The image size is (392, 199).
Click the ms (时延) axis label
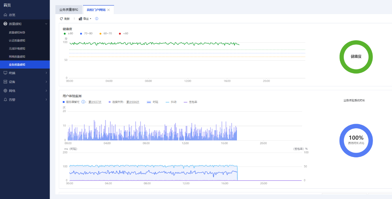point(71,149)
